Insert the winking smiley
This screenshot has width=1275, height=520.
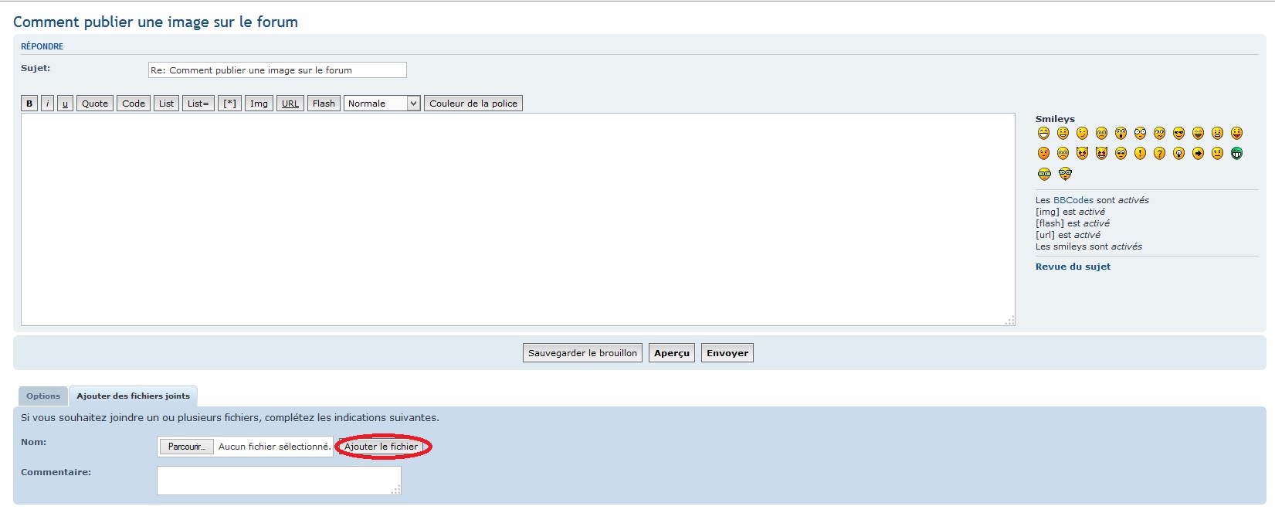click(x=1083, y=134)
